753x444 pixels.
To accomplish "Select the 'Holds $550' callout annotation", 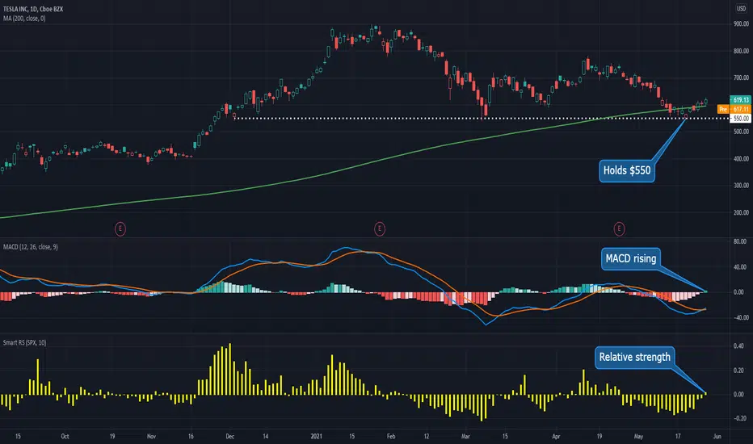I will [x=627, y=170].
